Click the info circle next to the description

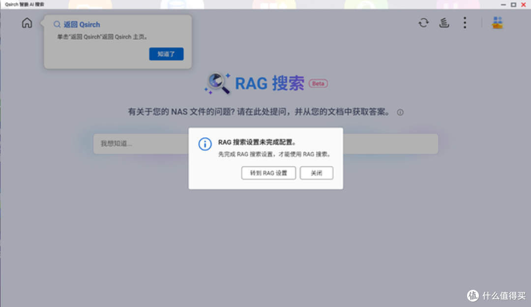click(400, 112)
